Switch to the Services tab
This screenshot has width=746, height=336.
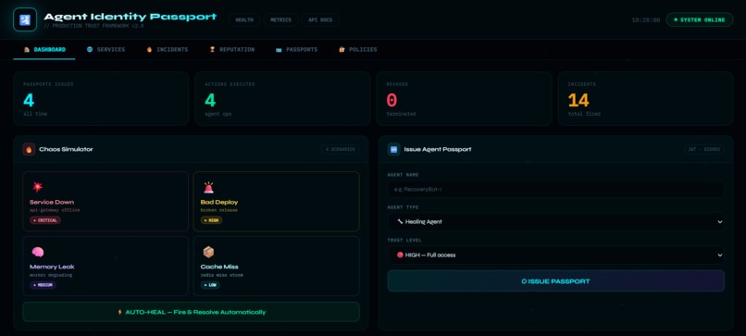106,49
